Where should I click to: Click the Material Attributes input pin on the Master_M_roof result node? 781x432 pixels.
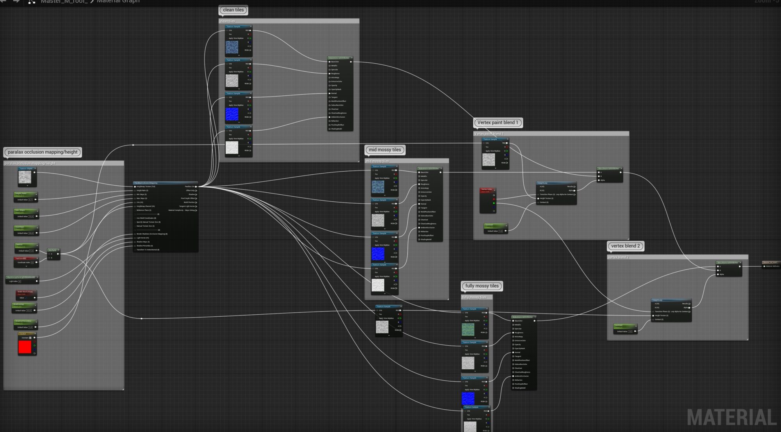click(765, 266)
